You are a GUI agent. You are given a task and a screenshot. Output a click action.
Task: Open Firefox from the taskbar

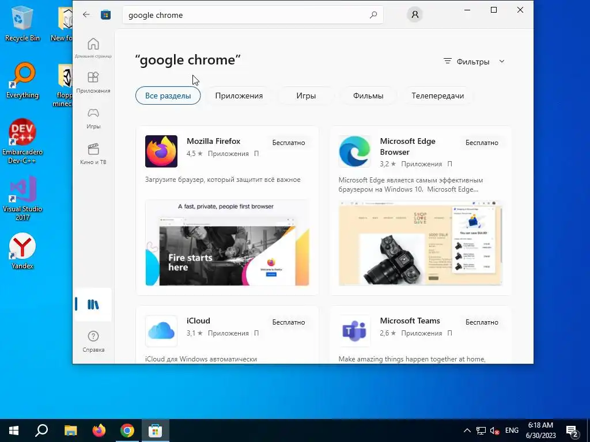tap(99, 430)
